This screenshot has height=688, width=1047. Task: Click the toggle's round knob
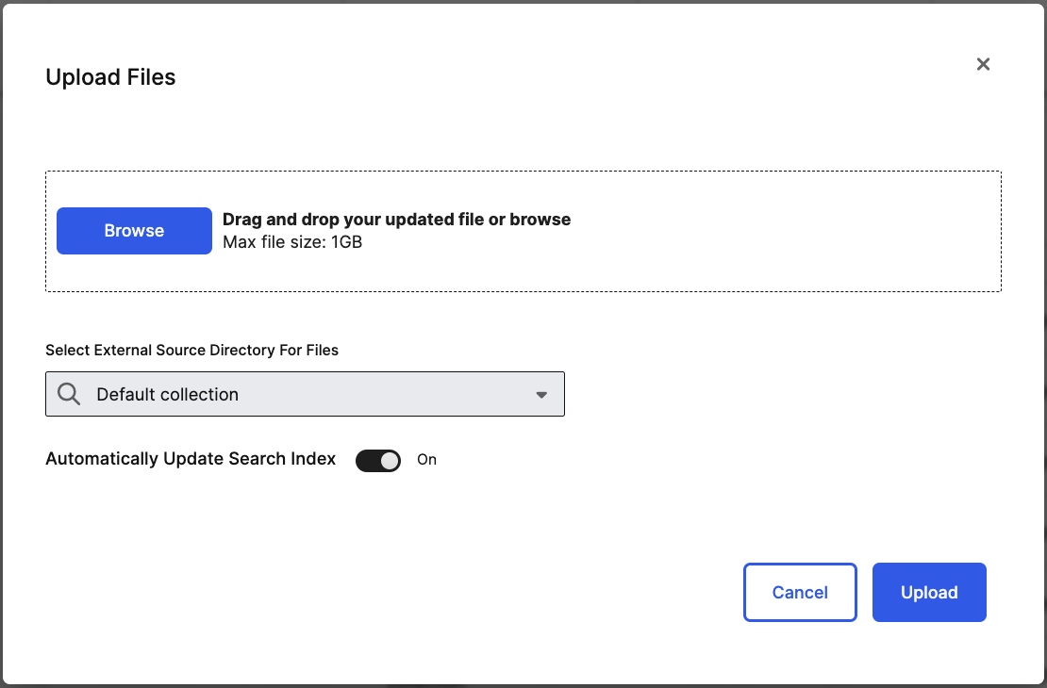(x=390, y=460)
